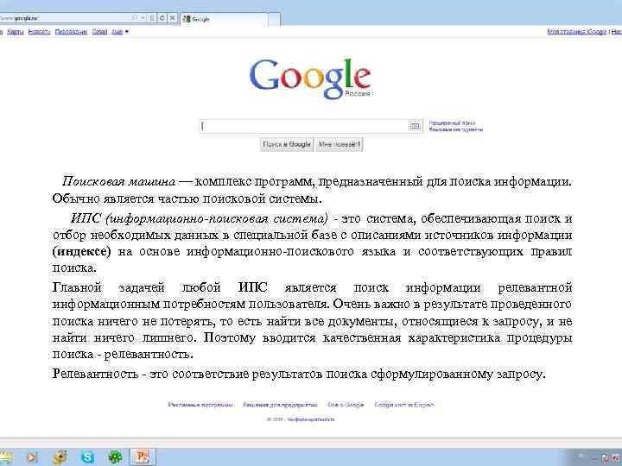Open 'Всё о Google' footer link
Image resolution: width=622 pixels, height=466 pixels.
[346, 405]
